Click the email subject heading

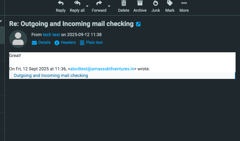71,24
